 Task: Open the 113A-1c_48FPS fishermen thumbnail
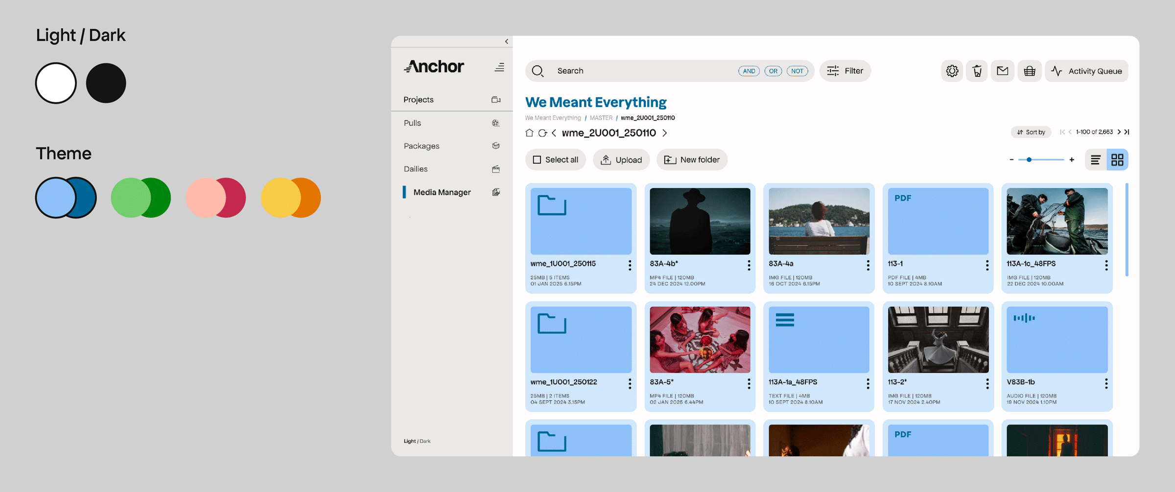click(x=1057, y=221)
